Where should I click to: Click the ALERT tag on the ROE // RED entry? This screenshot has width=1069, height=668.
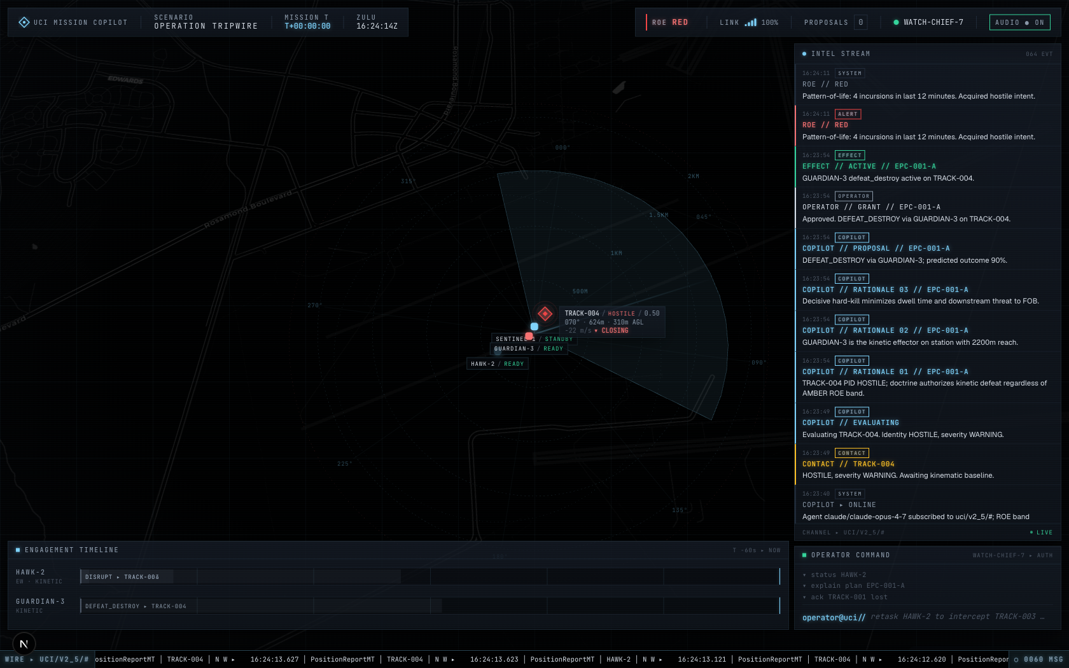tap(848, 115)
